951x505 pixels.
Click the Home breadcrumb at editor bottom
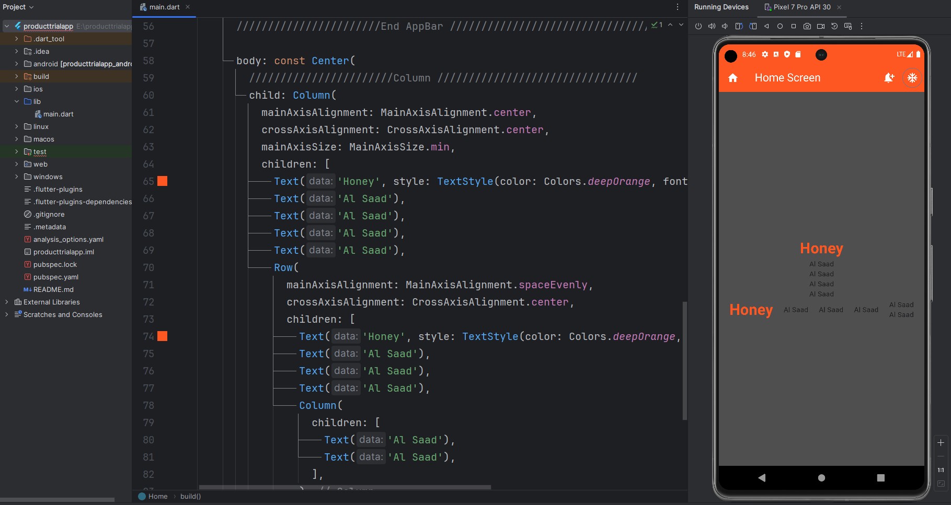[157, 496]
